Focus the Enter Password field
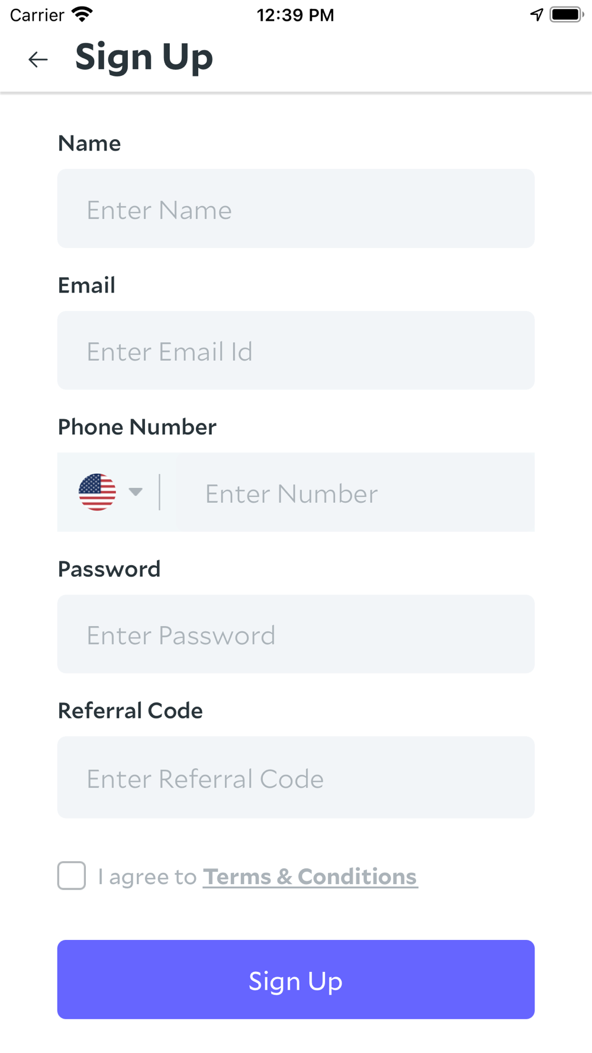592x1053 pixels. 296,634
